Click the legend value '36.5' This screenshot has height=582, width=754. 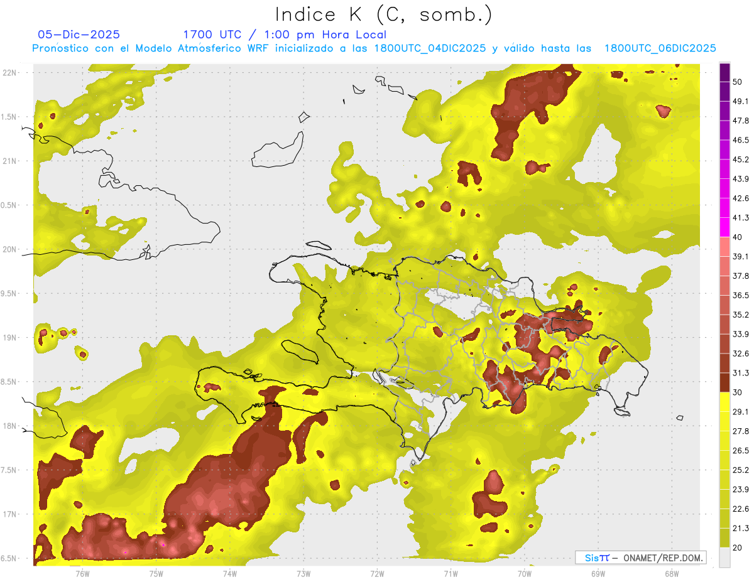click(741, 295)
